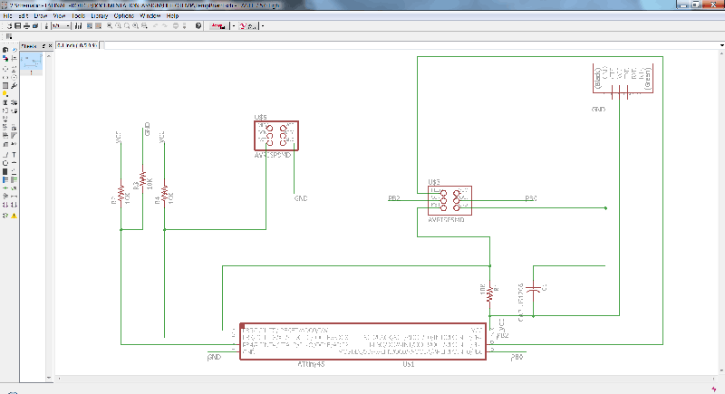
Task: Select the Circle tool
Action: pos(5,163)
